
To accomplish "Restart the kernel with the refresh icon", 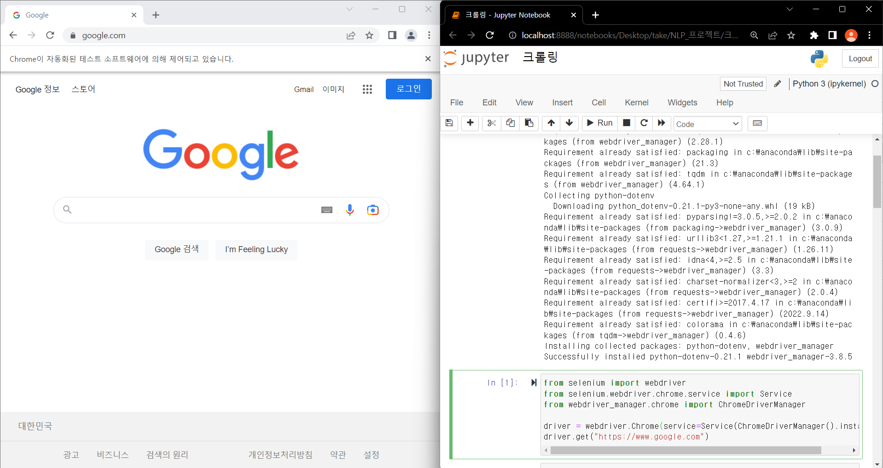I will click(x=644, y=123).
